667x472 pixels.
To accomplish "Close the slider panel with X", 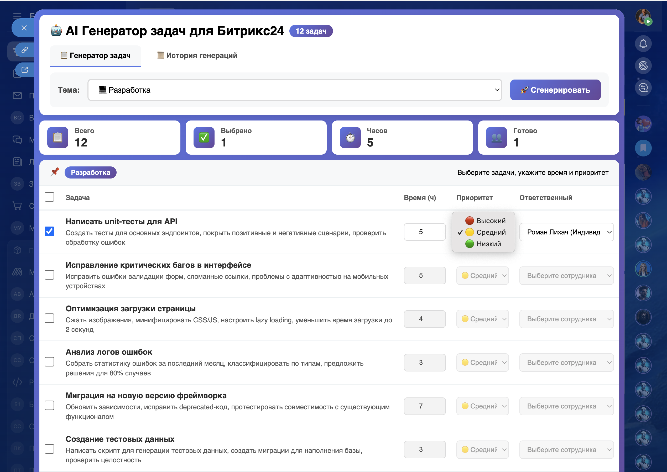I will [x=24, y=28].
